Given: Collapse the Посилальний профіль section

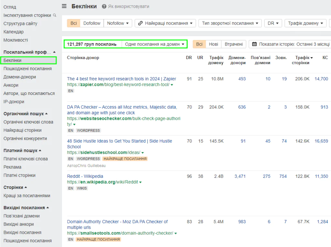Looking at the screenshot, I should [x=54, y=52].
